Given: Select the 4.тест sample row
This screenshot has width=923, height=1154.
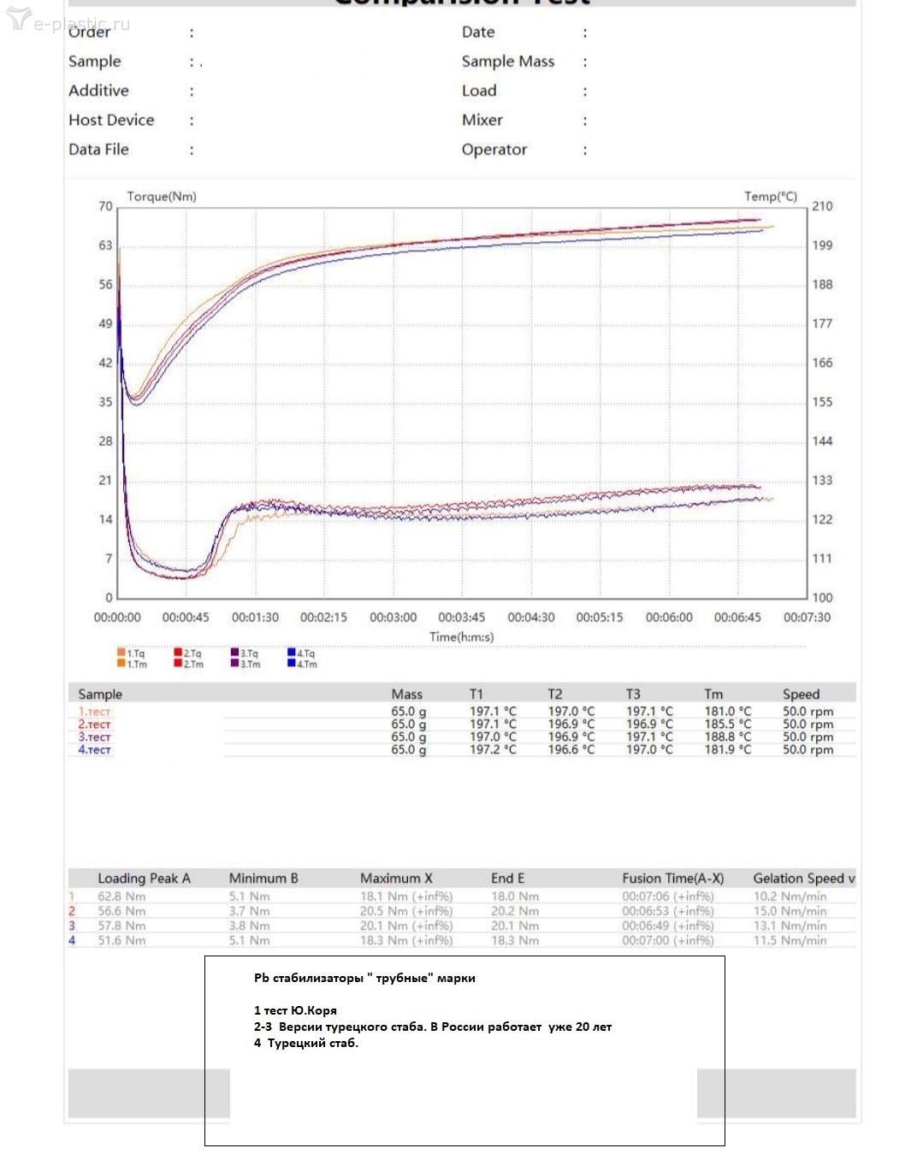Looking at the screenshot, I should (x=462, y=749).
